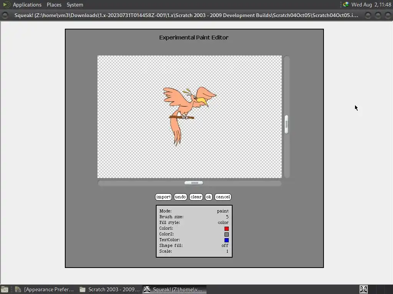Image resolution: width=393 pixels, height=294 pixels.
Task: Change Fill style value color
Action: [223, 222]
